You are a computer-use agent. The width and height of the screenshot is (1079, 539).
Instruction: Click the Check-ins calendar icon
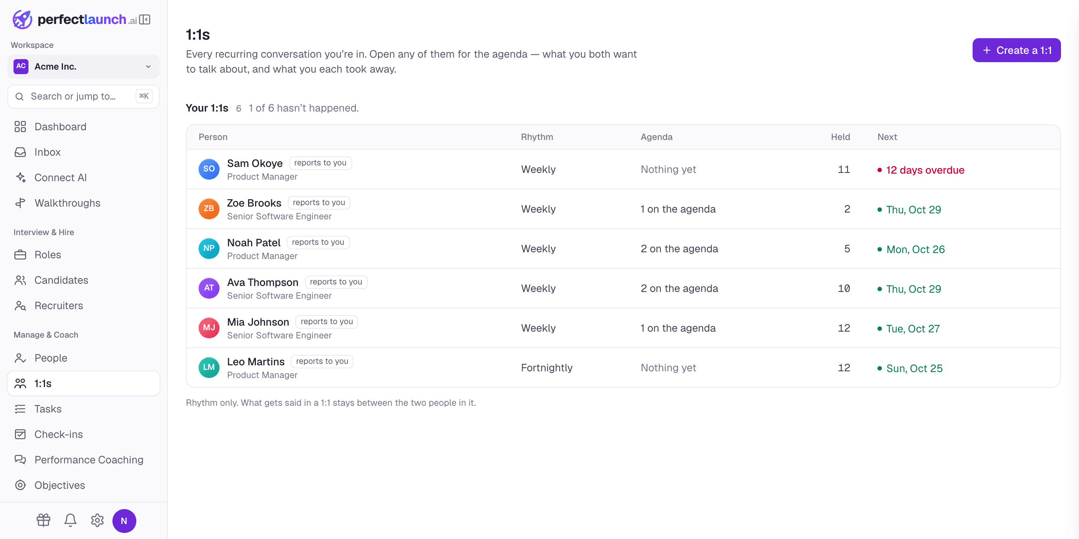coord(20,434)
